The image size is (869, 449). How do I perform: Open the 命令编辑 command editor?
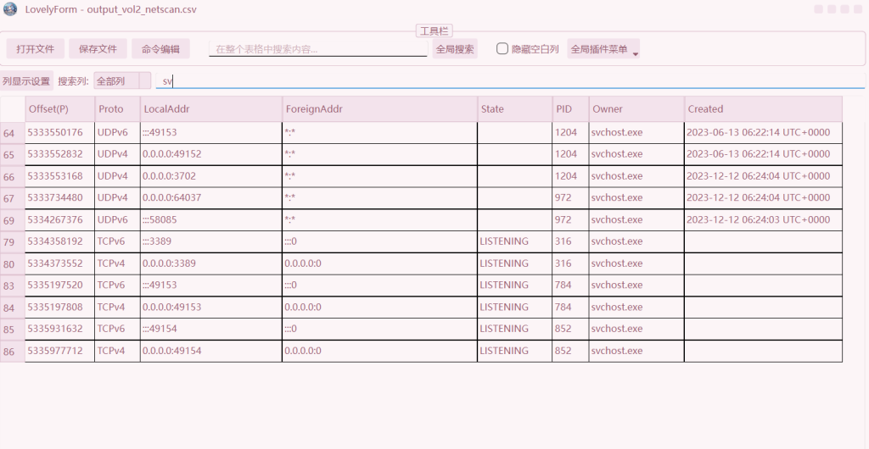click(x=160, y=49)
